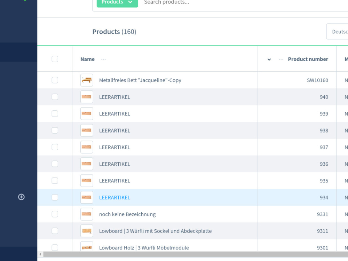
Task: Open thumbnail of Lowboard 3 Würfli mit Sockel
Action: pos(87,231)
